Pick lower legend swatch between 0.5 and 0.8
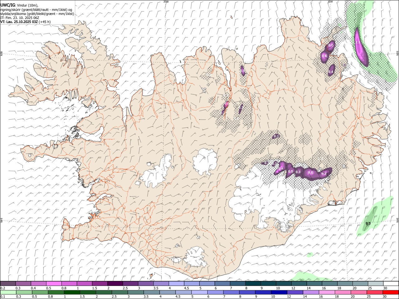This screenshot has width=399, height=299. click(x=40, y=292)
